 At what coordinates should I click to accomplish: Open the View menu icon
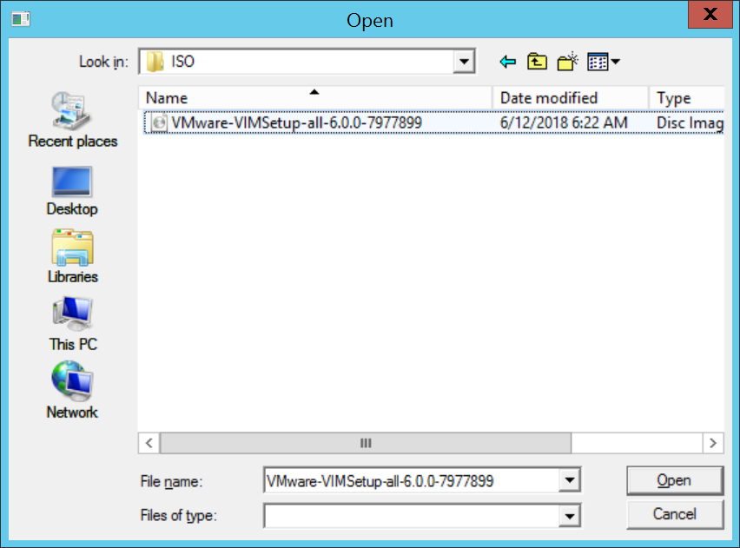(603, 62)
